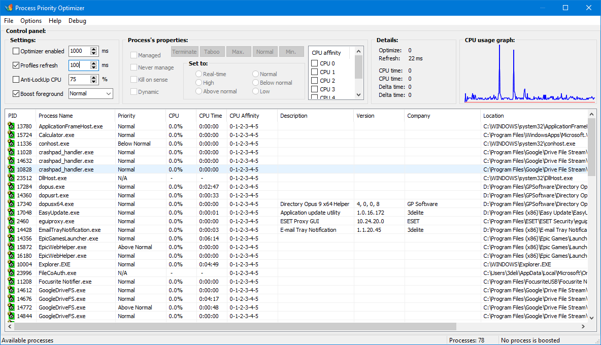This screenshot has height=345, width=601.
Task: Click the horizontal scroll right arrow
Action: click(583, 327)
